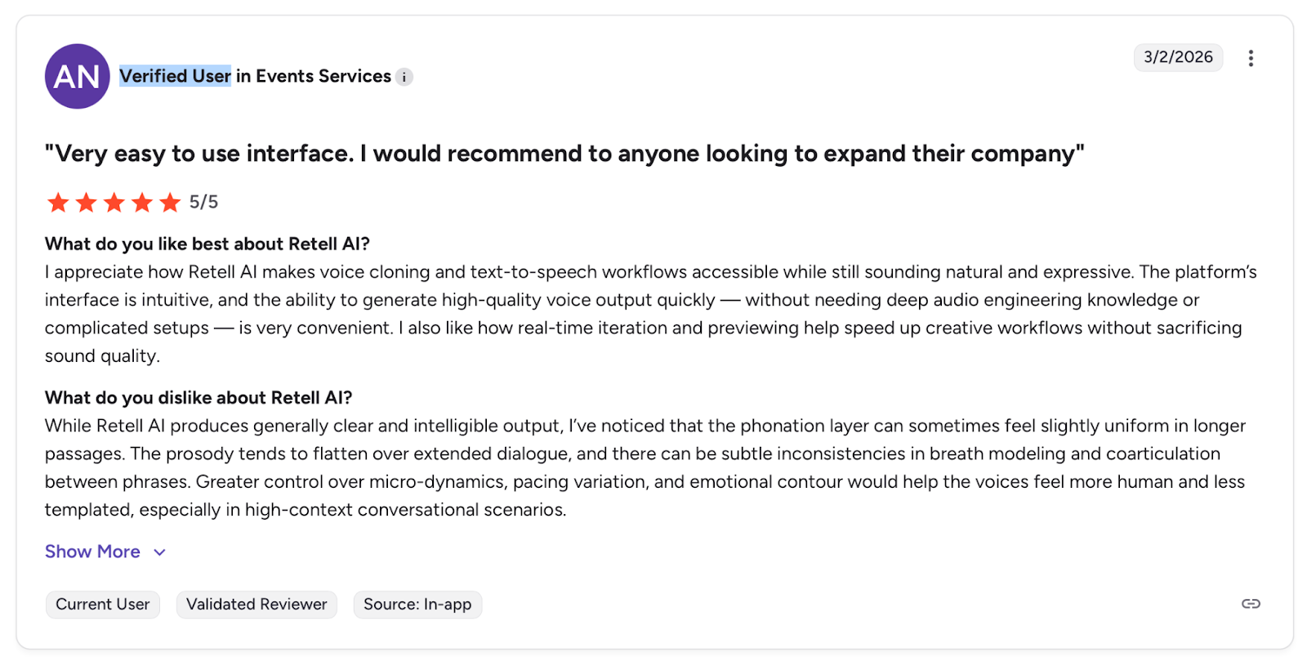The width and height of the screenshot is (1307, 657).
Task: Click the "What do you dislike" heading
Action: (x=199, y=397)
